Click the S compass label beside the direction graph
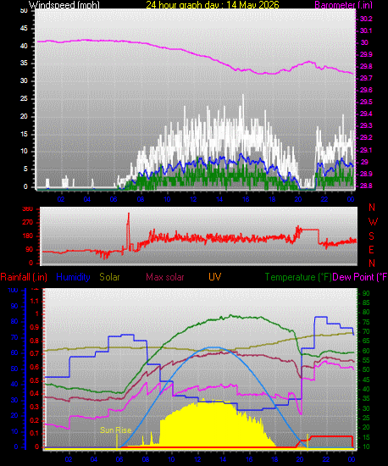This screenshot has width=388, height=466. click(371, 236)
